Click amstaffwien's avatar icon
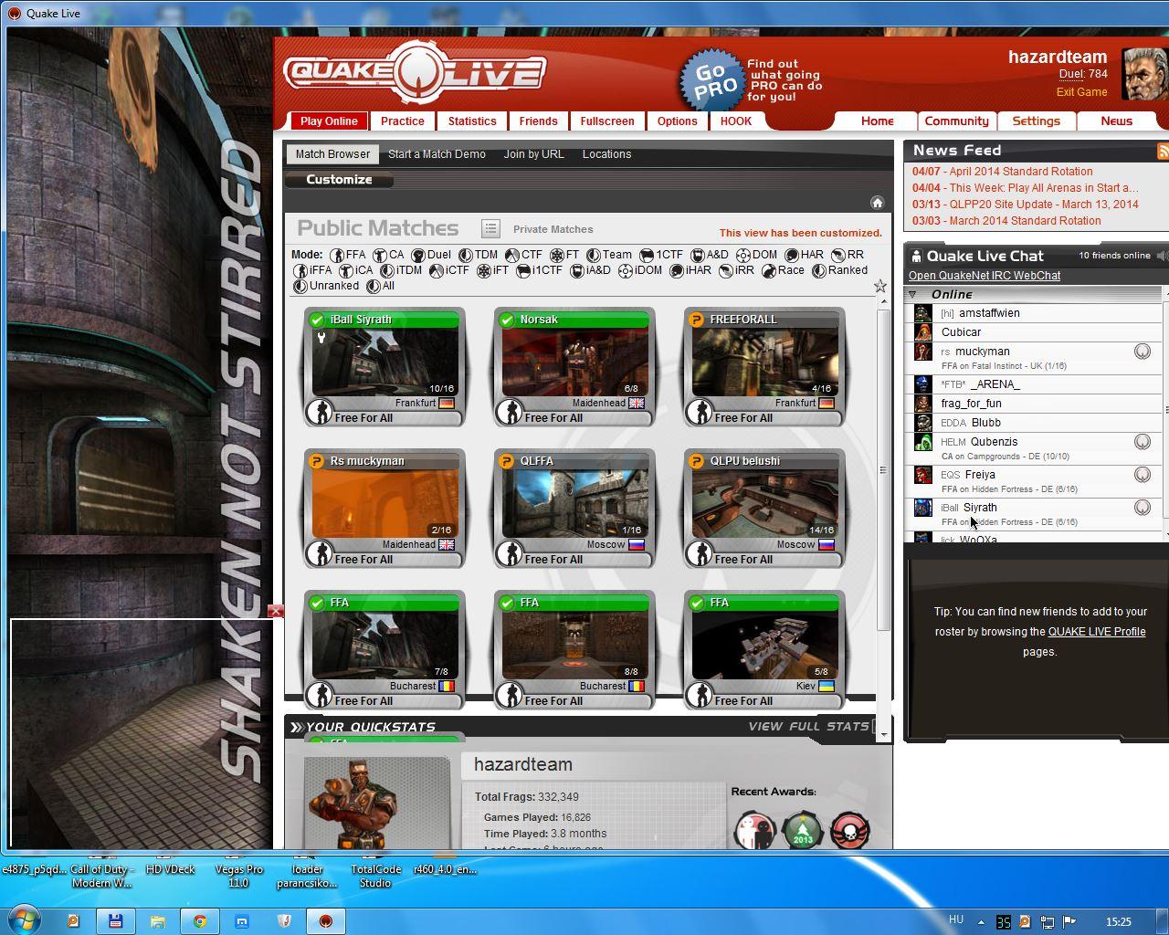 [922, 313]
